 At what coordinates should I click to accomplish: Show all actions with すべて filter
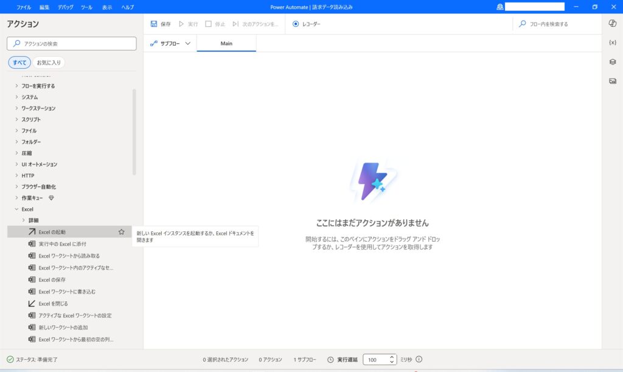19,62
